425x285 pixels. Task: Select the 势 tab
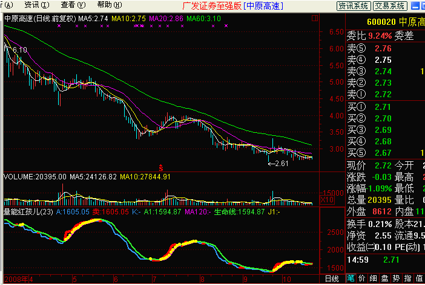tap(396, 278)
